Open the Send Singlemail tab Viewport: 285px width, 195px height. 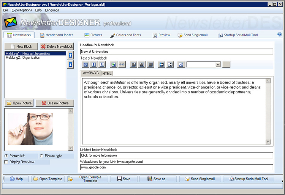tap(193, 35)
